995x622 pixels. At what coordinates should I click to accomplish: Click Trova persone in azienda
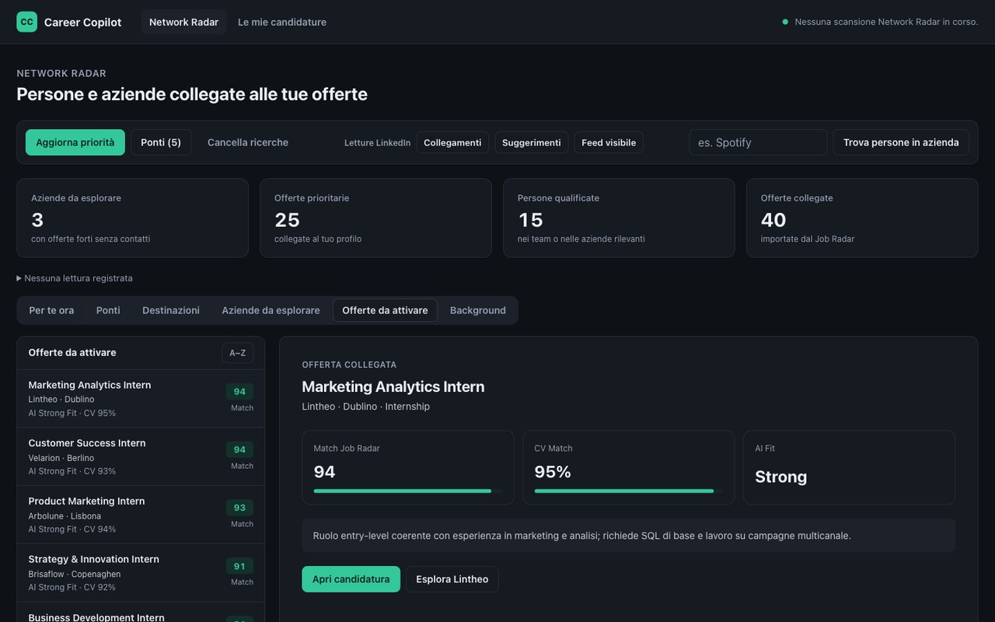(x=901, y=142)
